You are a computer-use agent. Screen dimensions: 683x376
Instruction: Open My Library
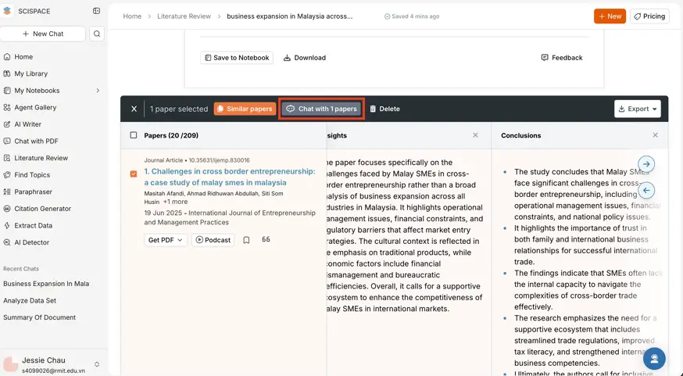point(31,73)
